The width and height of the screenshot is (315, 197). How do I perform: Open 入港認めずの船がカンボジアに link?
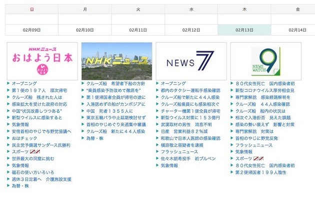click(115, 104)
